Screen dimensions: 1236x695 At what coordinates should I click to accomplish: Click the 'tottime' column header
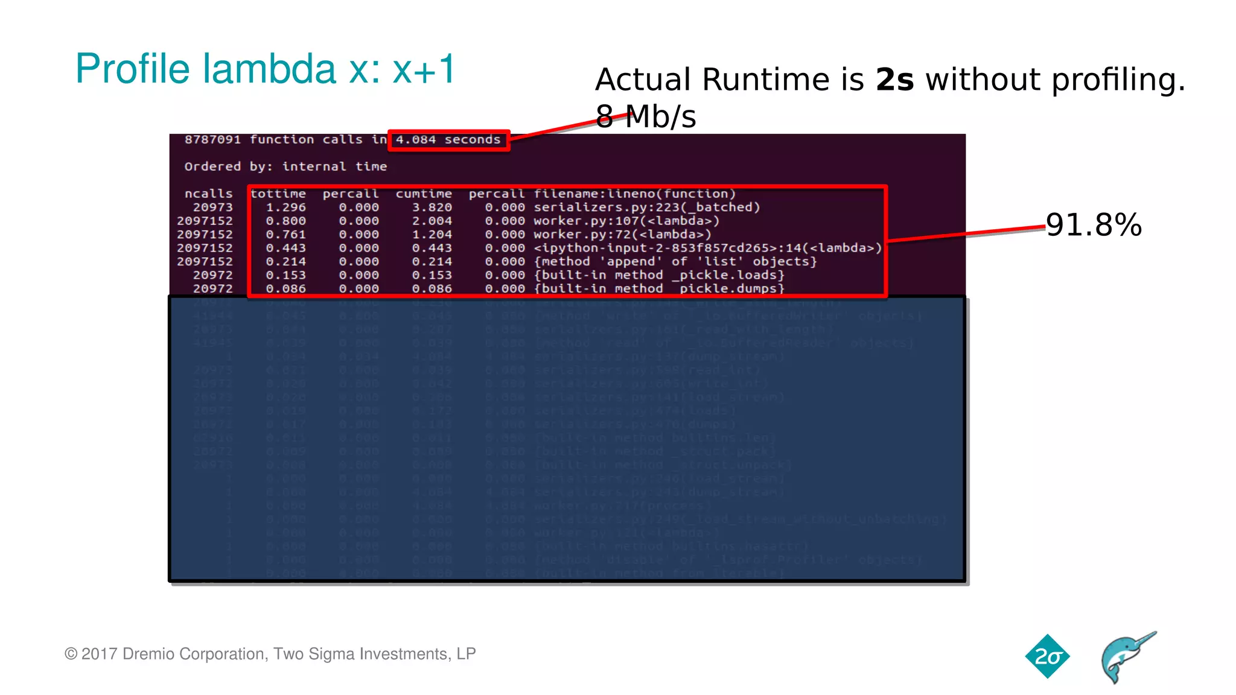pos(278,194)
